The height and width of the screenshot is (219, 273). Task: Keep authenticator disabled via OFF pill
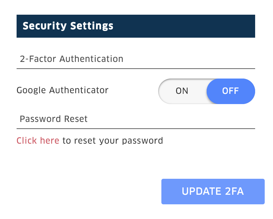click(x=231, y=91)
